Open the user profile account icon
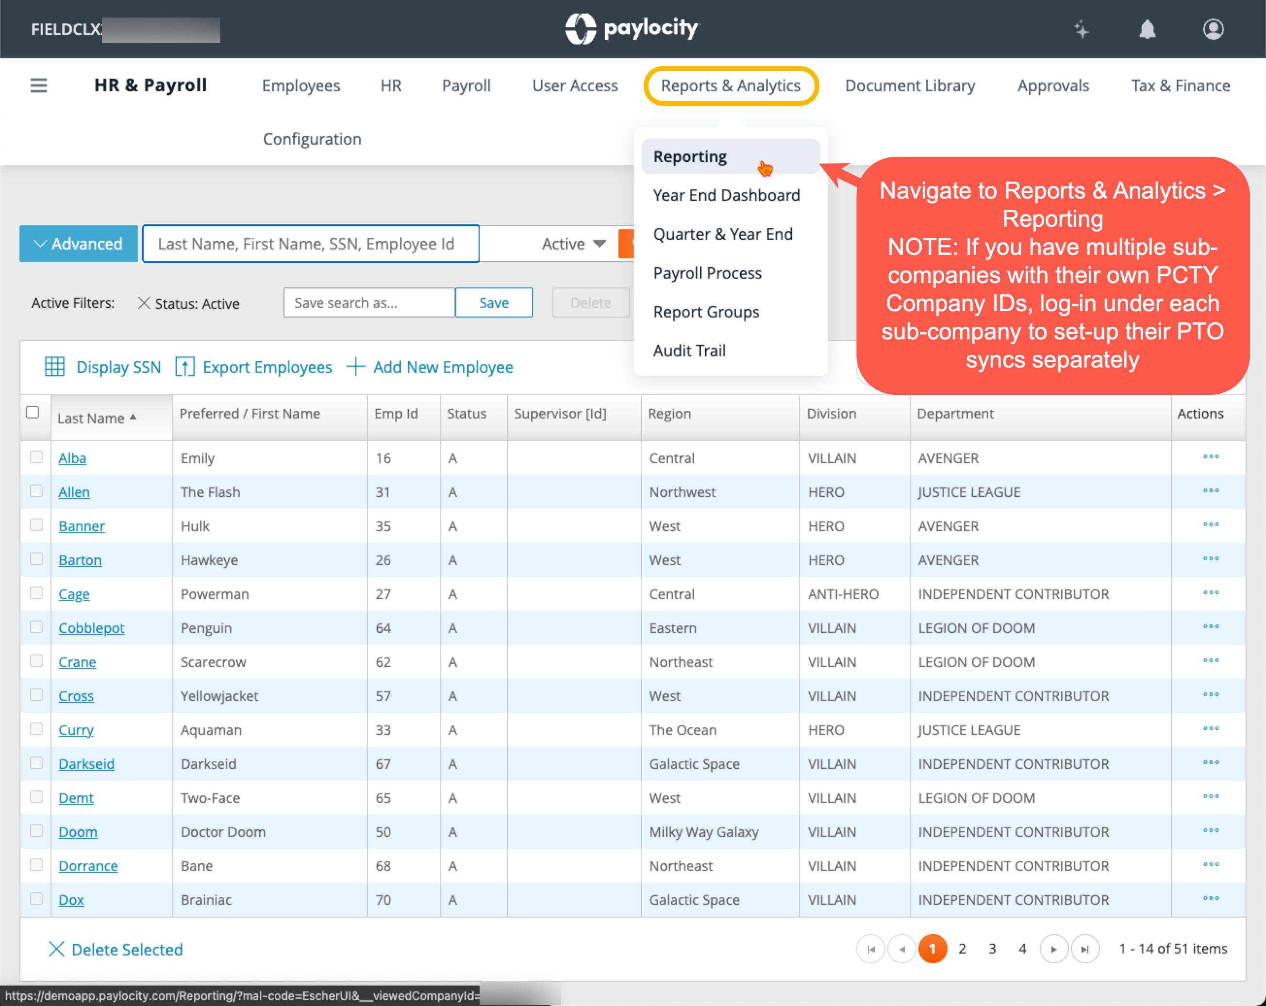 click(x=1213, y=29)
